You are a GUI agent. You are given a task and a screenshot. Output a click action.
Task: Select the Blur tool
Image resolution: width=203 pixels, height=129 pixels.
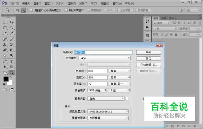click(5, 55)
